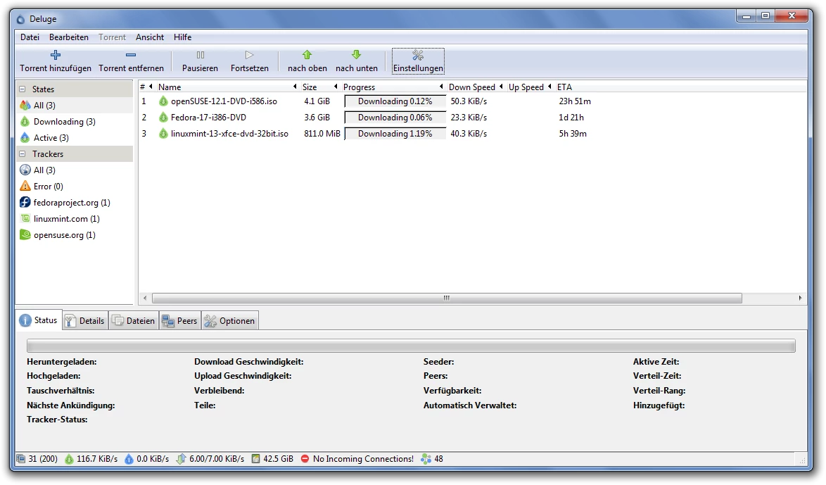Viewport: 826px width, 485px height.
Task: Open the Ansicht menu
Action: pyautogui.click(x=150, y=37)
